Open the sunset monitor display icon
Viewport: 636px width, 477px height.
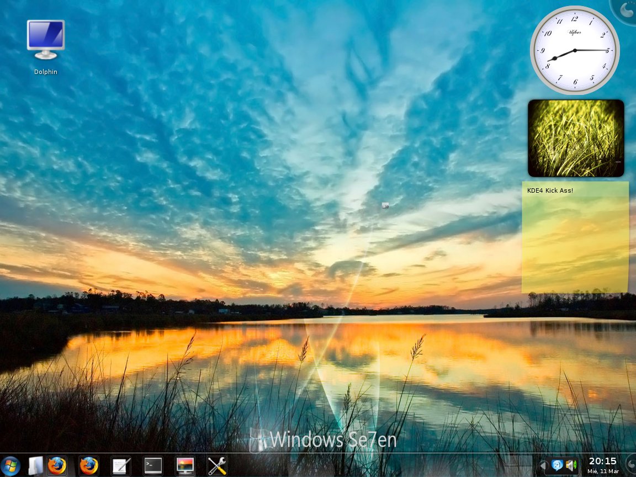tap(185, 466)
